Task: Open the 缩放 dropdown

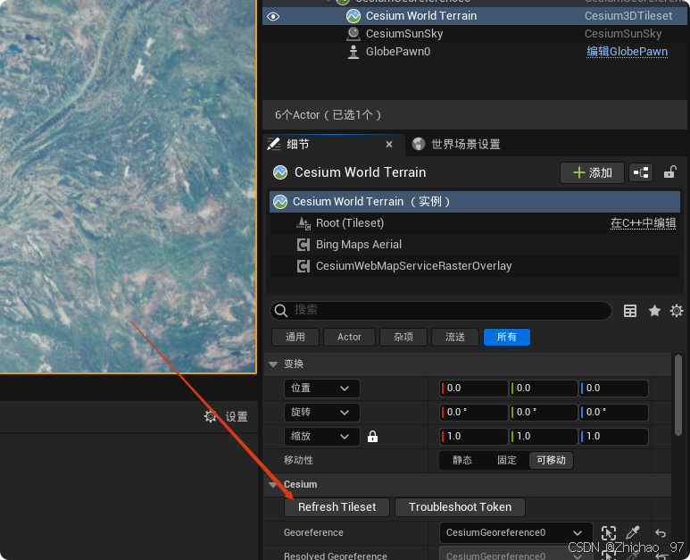Action: click(x=321, y=437)
